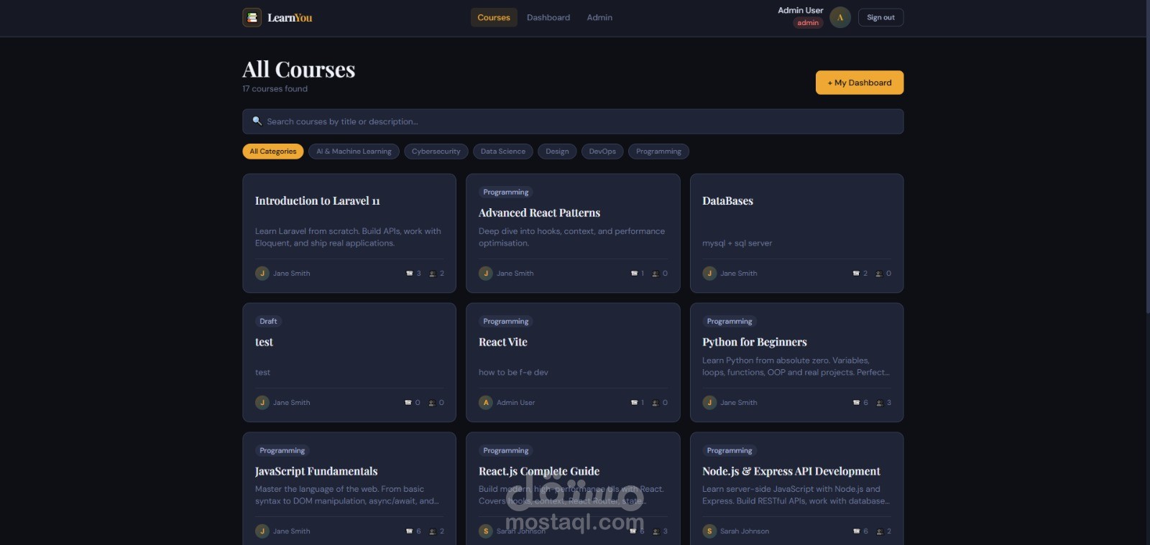Click 'mysql + sql server' description
This screenshot has width=1150, height=545.
coord(737,243)
